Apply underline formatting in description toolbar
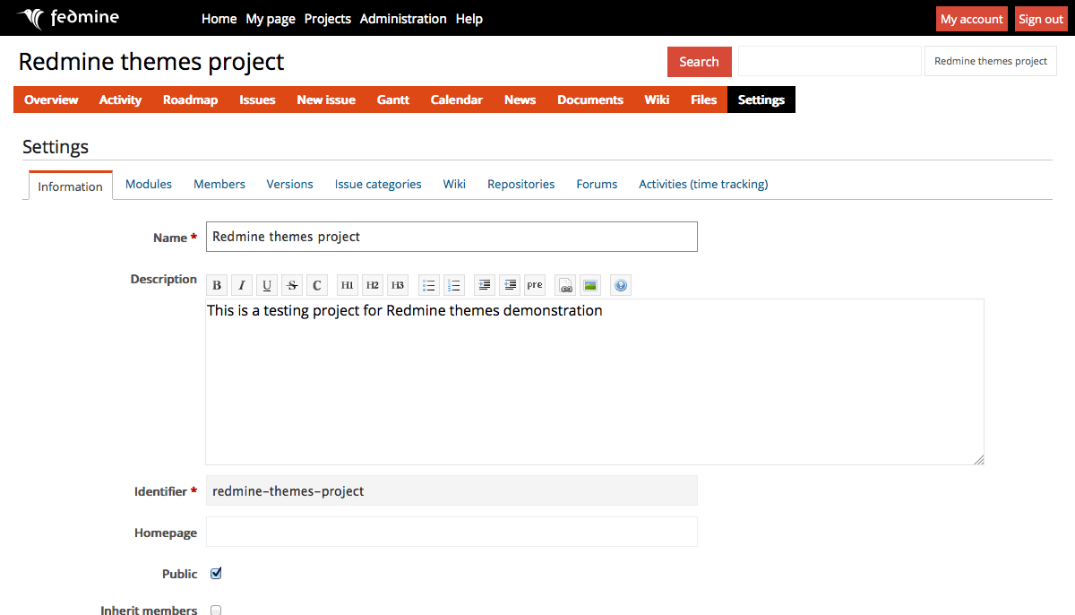Screen dimensions: 1075x615 click(x=266, y=285)
